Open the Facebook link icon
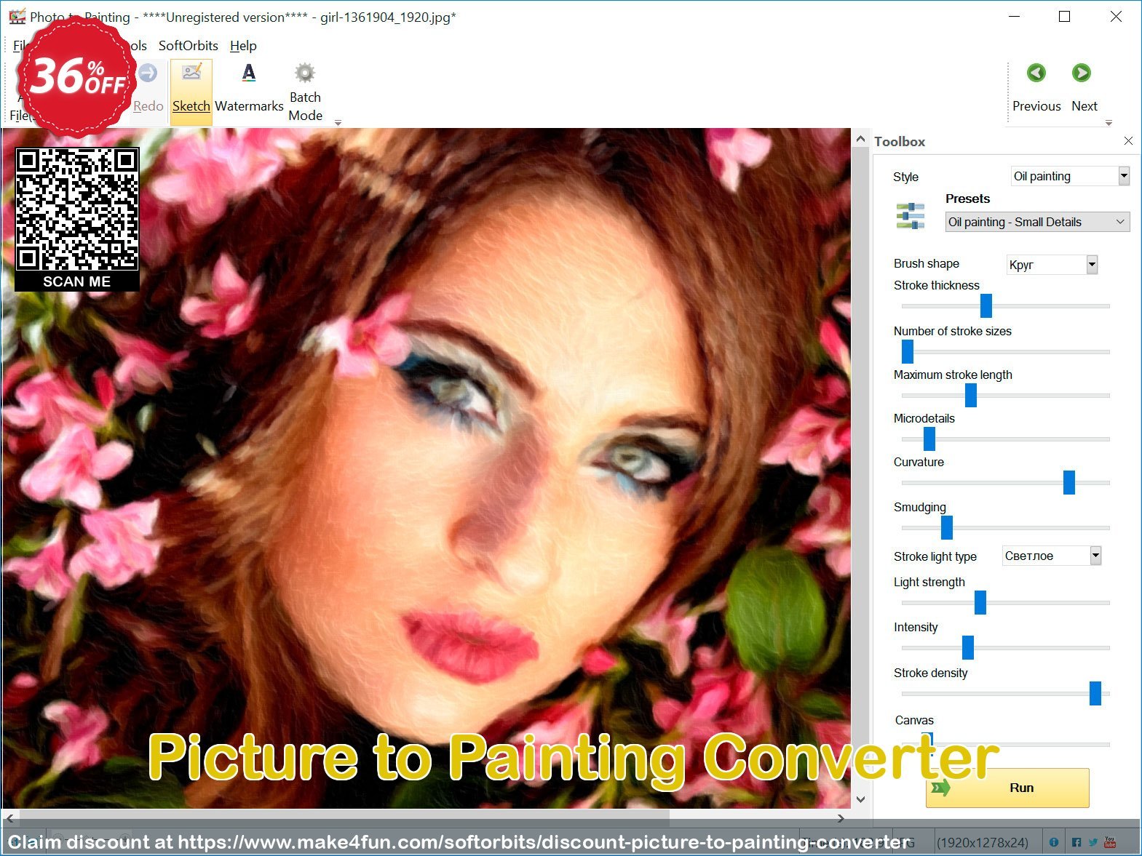This screenshot has width=1142, height=856. (x=1076, y=842)
